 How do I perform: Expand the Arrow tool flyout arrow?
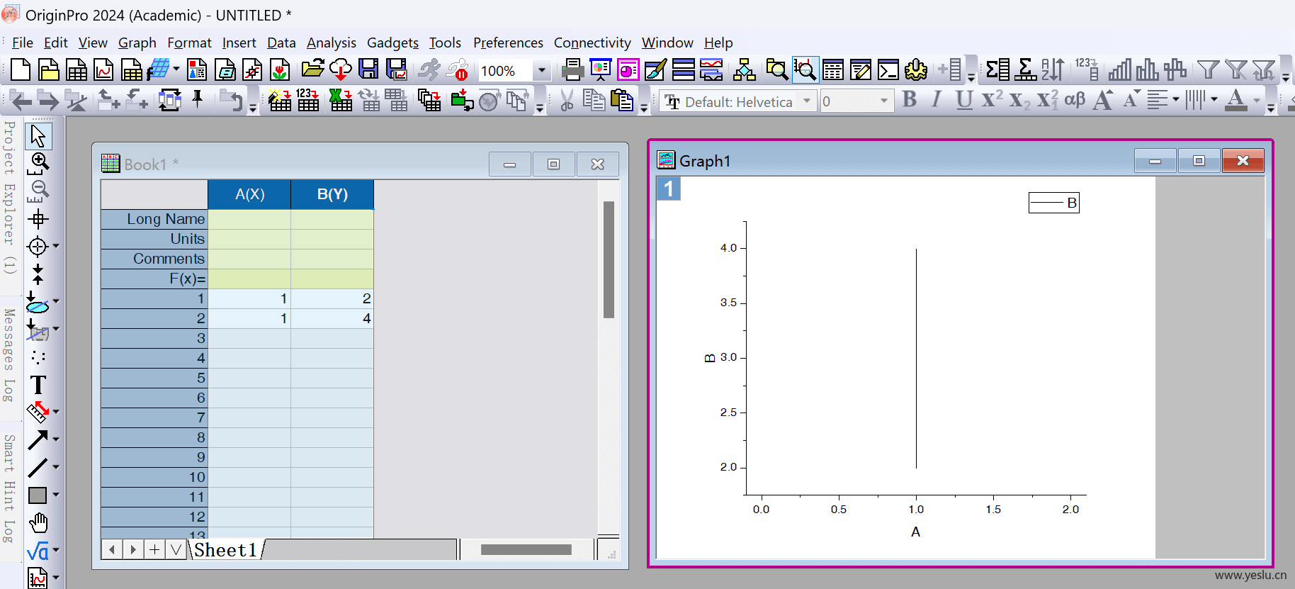point(56,439)
